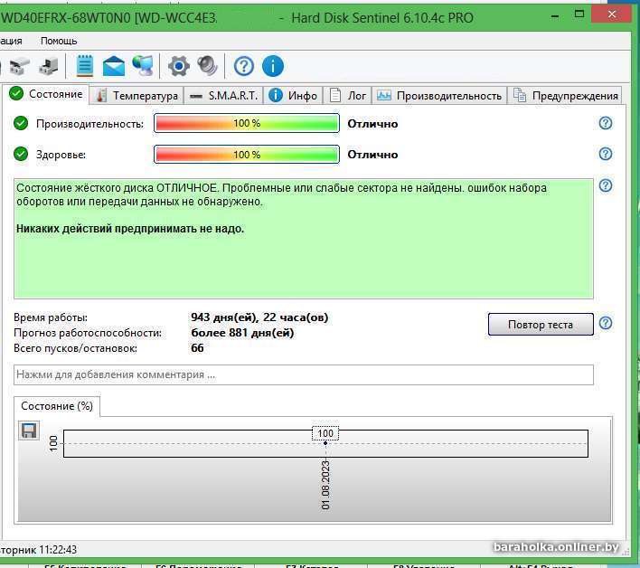Screen dimensions: 640x568
Task: Click the 01.08.2023 date label on graph
Action: coord(325,485)
